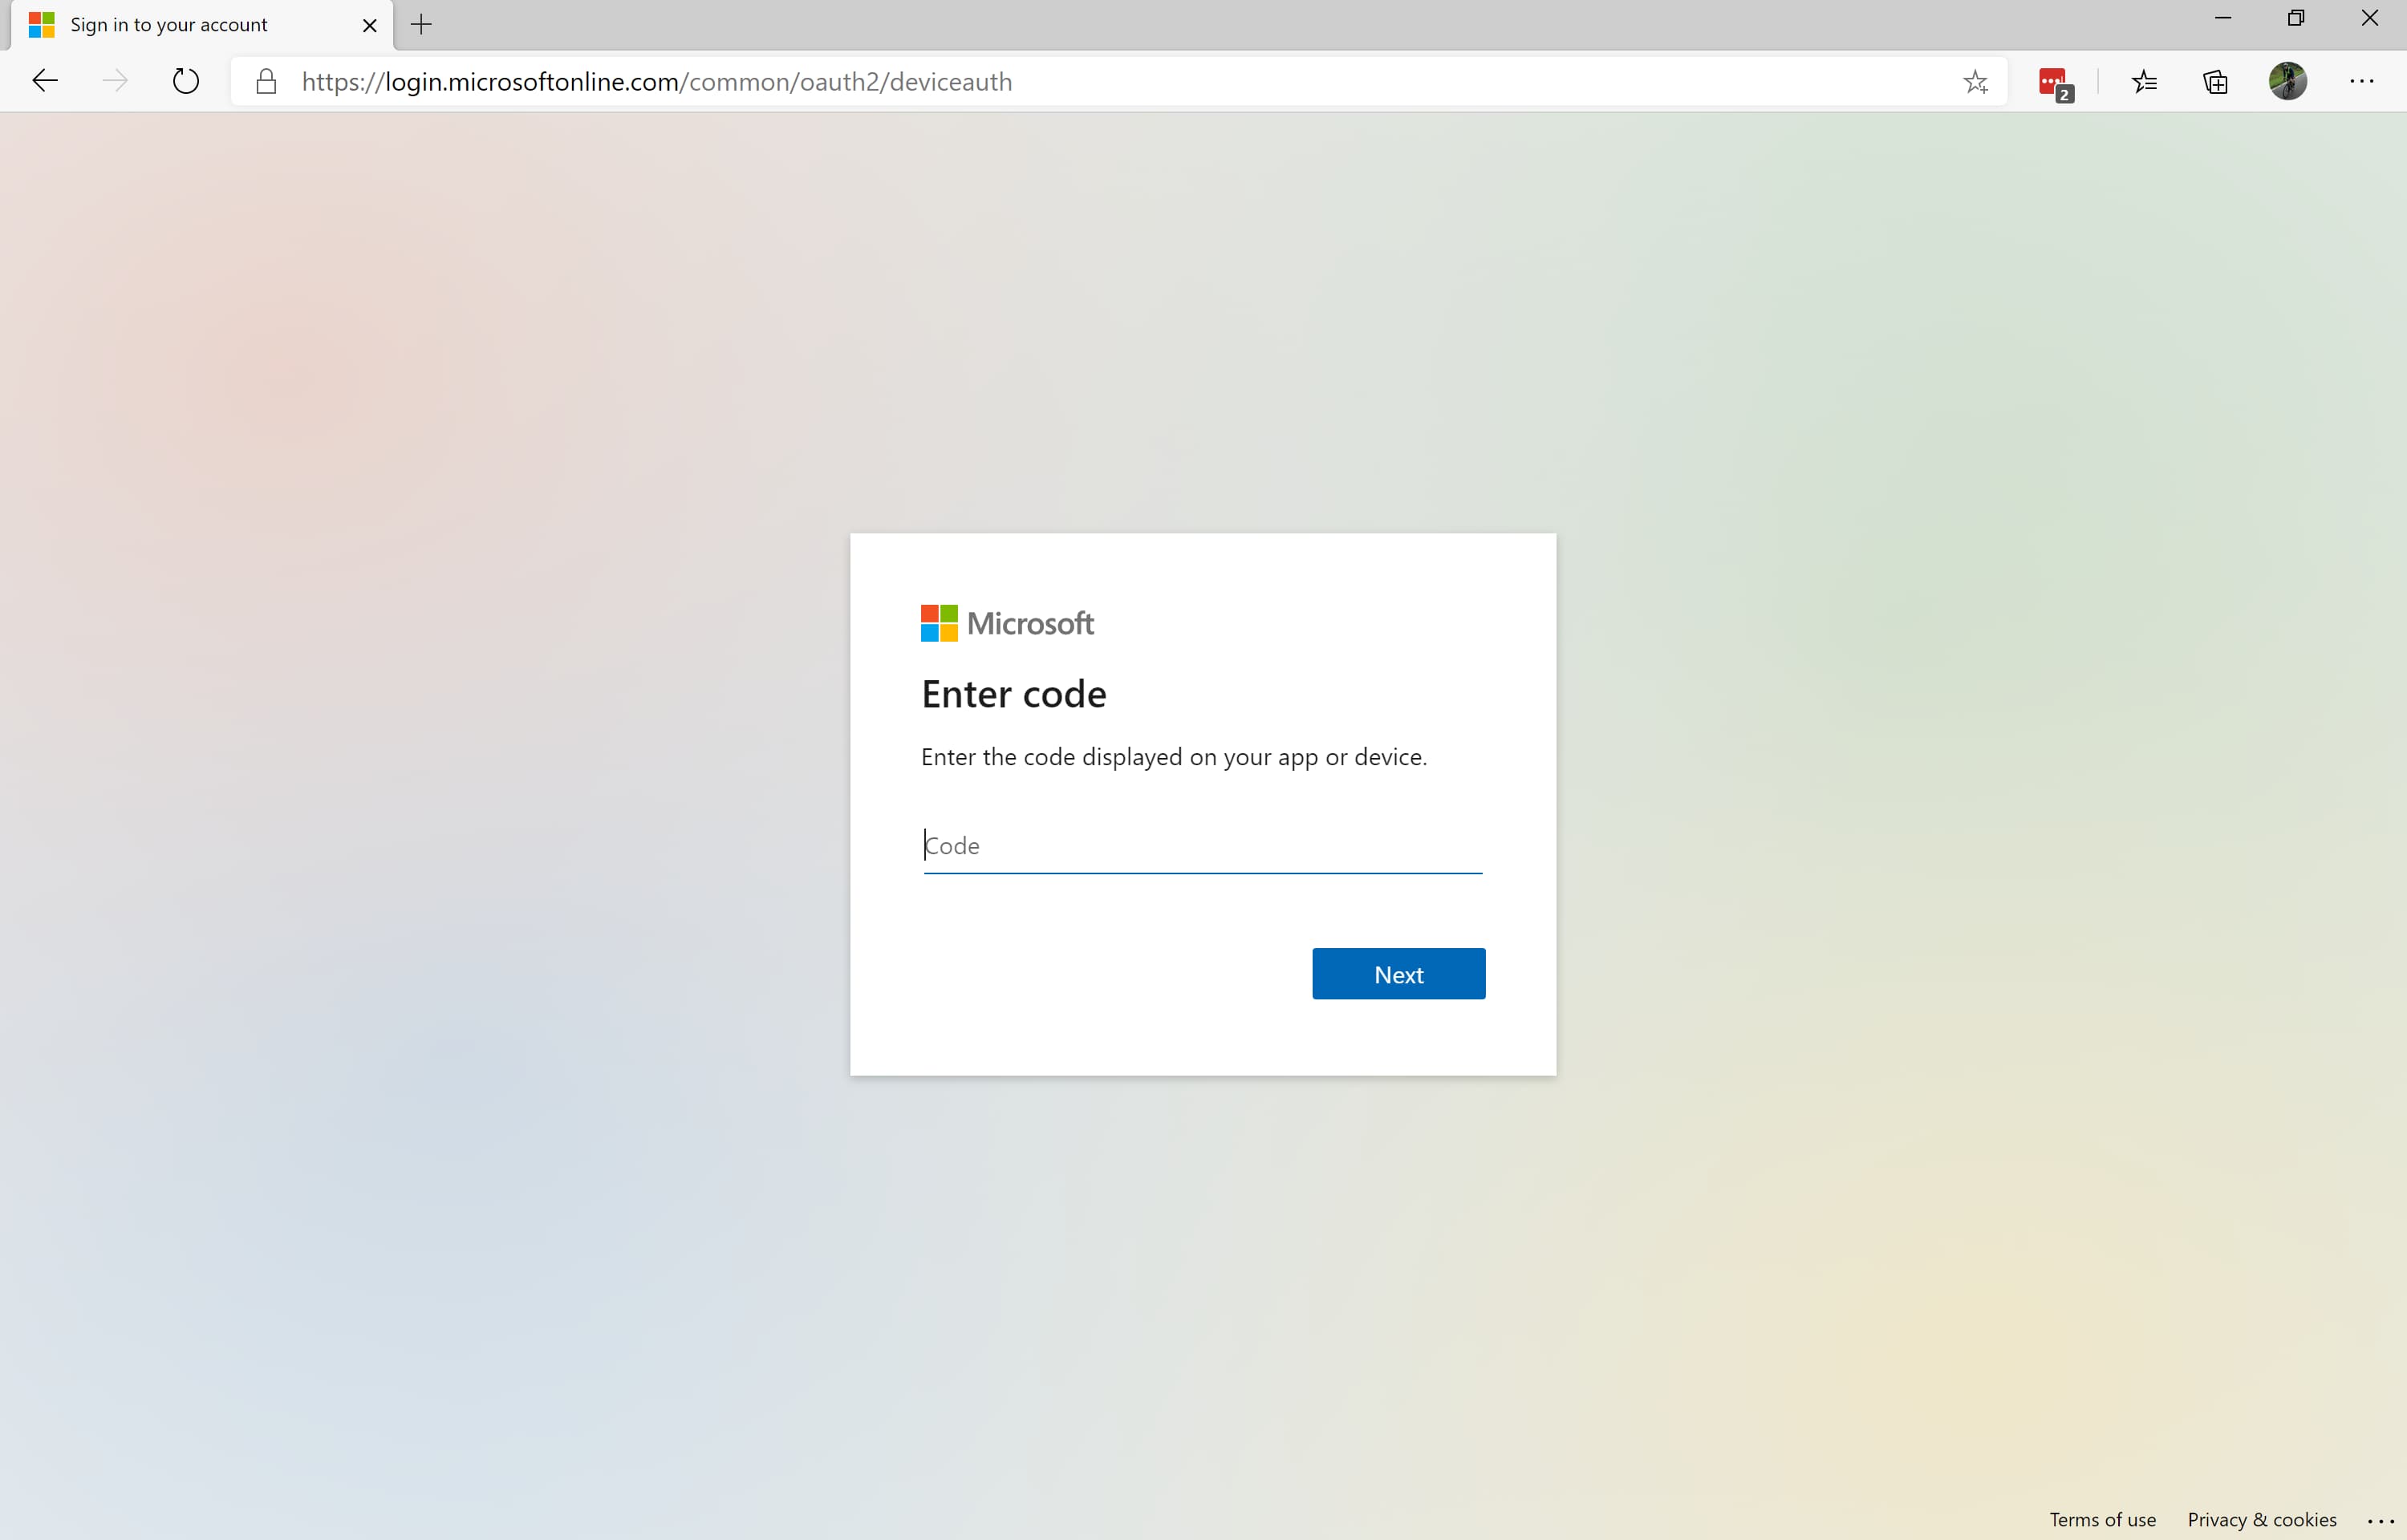Viewport: 2407px width, 1540px height.
Task: Open the footer more options ellipsis
Action: point(2381,1520)
